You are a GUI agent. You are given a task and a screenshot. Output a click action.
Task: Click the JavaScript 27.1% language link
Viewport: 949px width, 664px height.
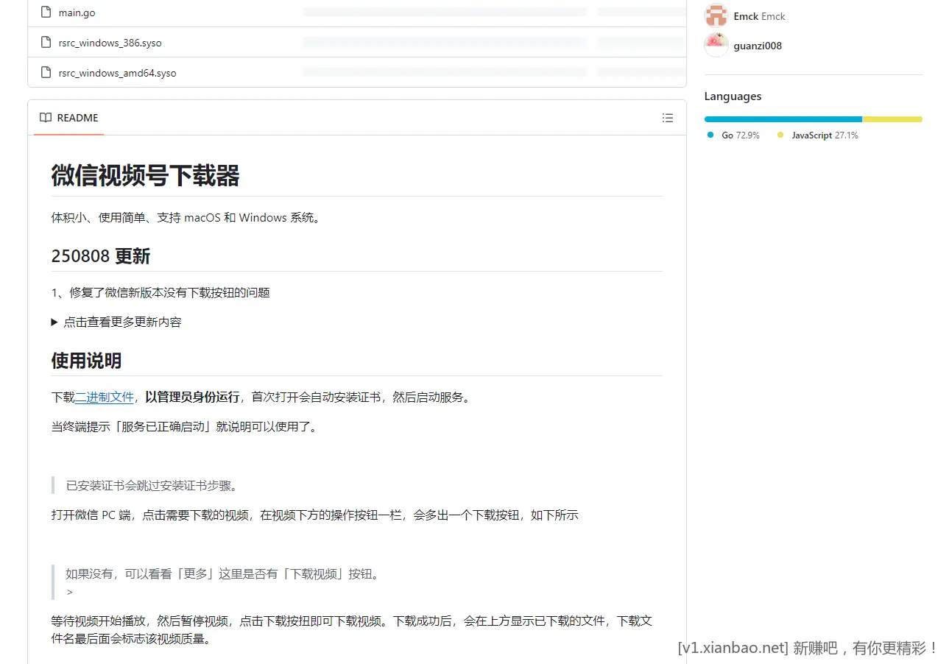818,135
